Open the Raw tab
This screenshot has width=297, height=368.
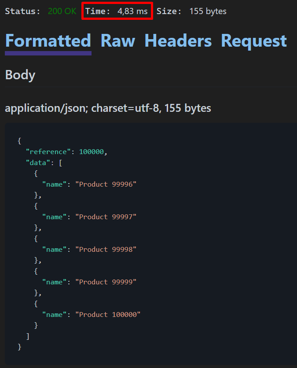(118, 41)
